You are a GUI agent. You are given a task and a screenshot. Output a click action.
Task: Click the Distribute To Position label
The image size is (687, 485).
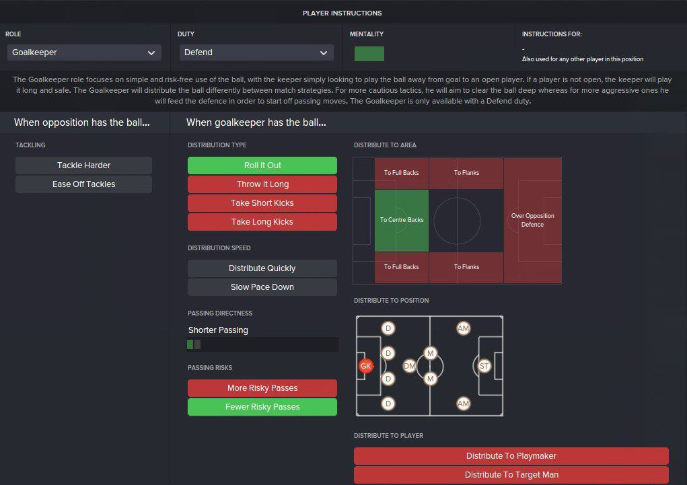coord(391,301)
